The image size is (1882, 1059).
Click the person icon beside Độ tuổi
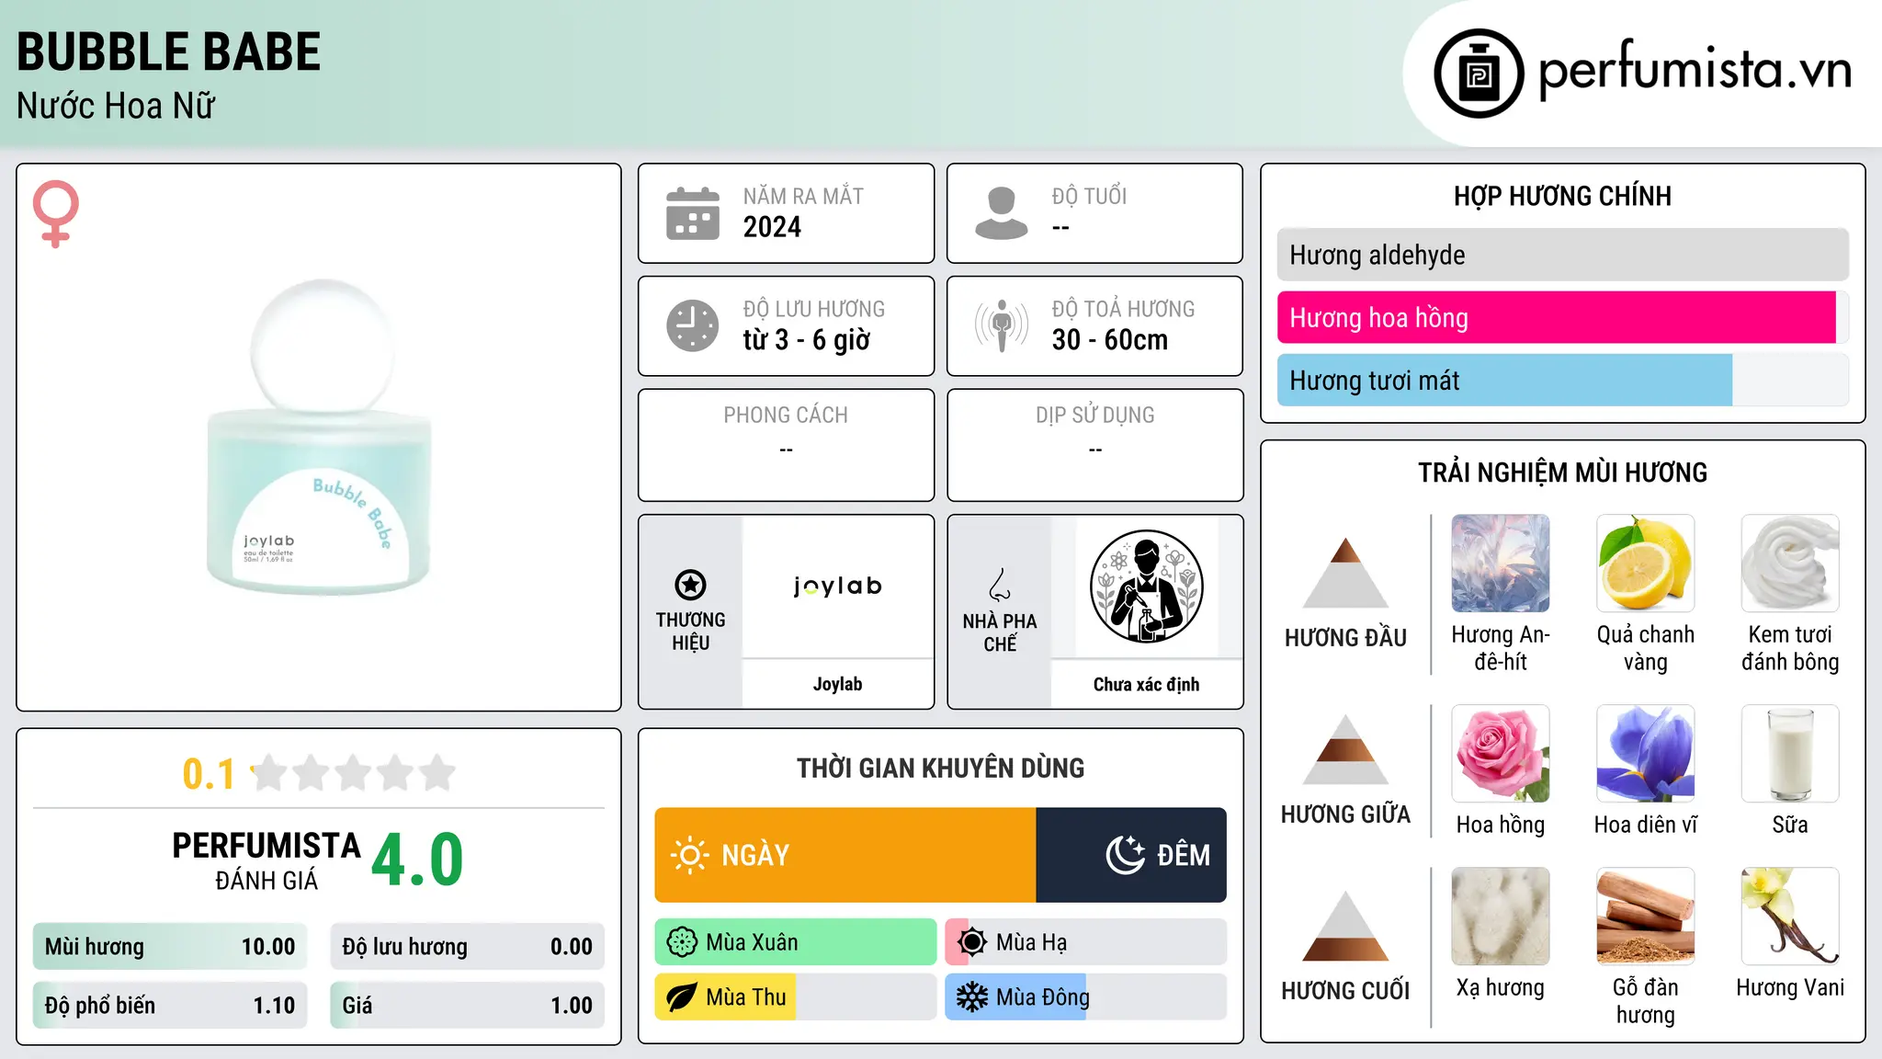tap(1001, 213)
